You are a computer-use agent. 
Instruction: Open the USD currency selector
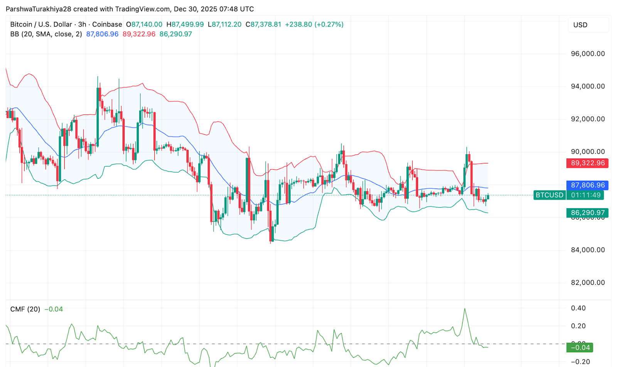588,25
